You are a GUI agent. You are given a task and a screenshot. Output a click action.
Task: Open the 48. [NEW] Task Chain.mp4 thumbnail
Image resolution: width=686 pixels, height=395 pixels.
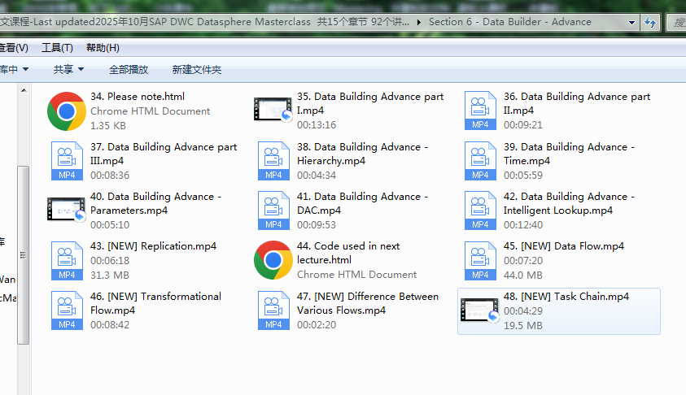(479, 310)
